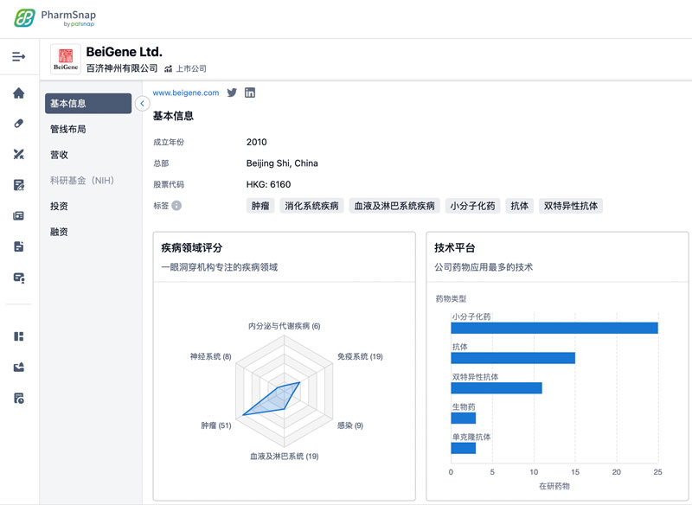Image resolution: width=692 pixels, height=505 pixels.
Task: Select the 基本信息 tab
Action: point(87,104)
